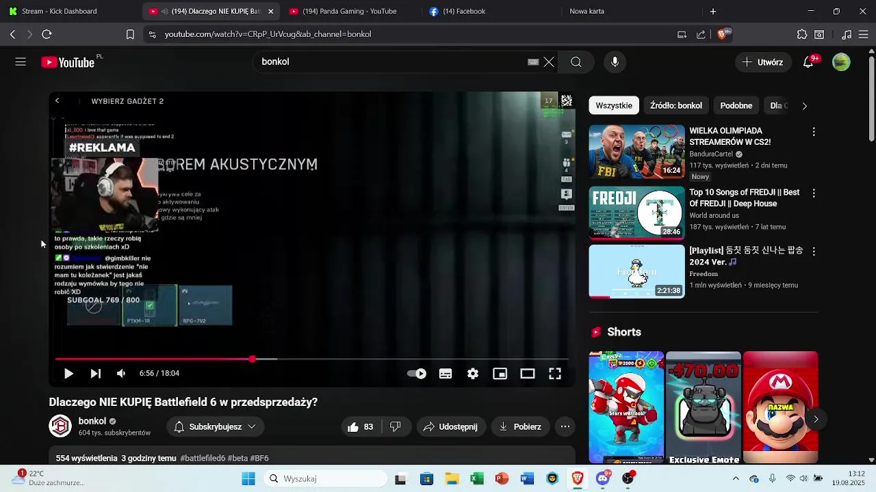The image size is (876, 492).
Task: Open the bonkol channel avatar
Action: [x=60, y=426]
